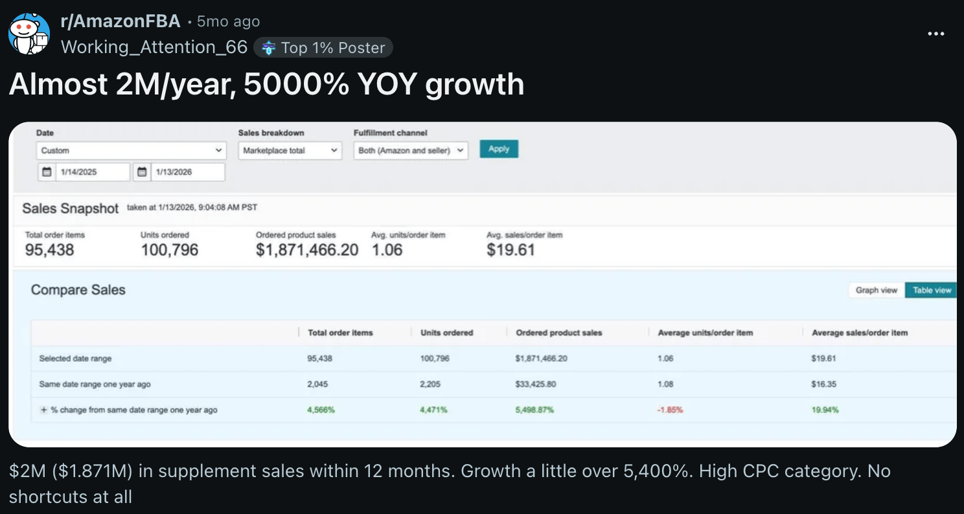Go to the r/AmazonFBA community link
This screenshot has height=514, width=964.
coord(120,21)
